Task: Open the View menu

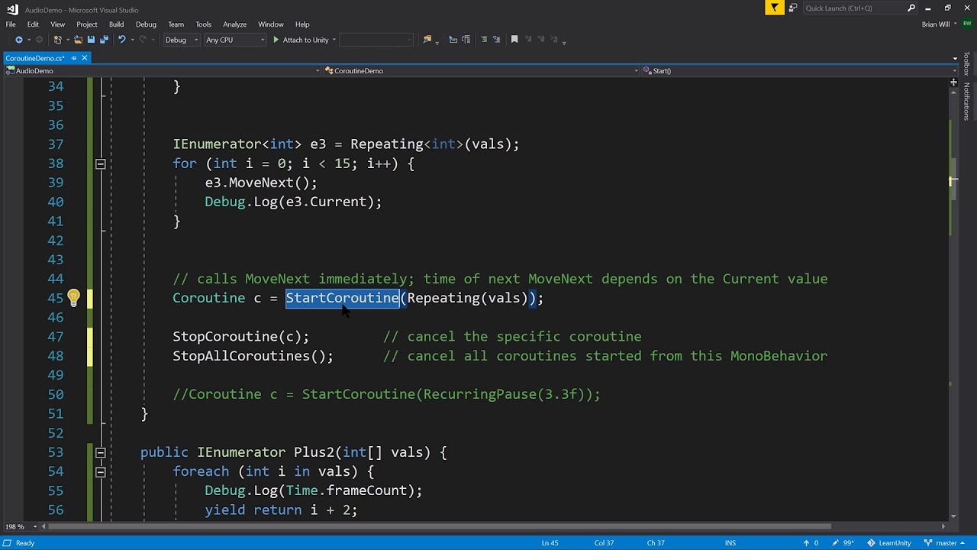Action: tap(57, 24)
